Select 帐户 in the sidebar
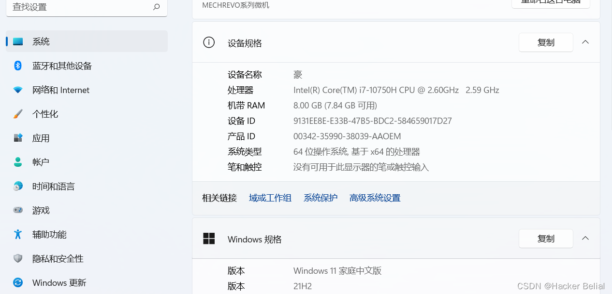Image resolution: width=612 pixels, height=294 pixels. (87, 162)
